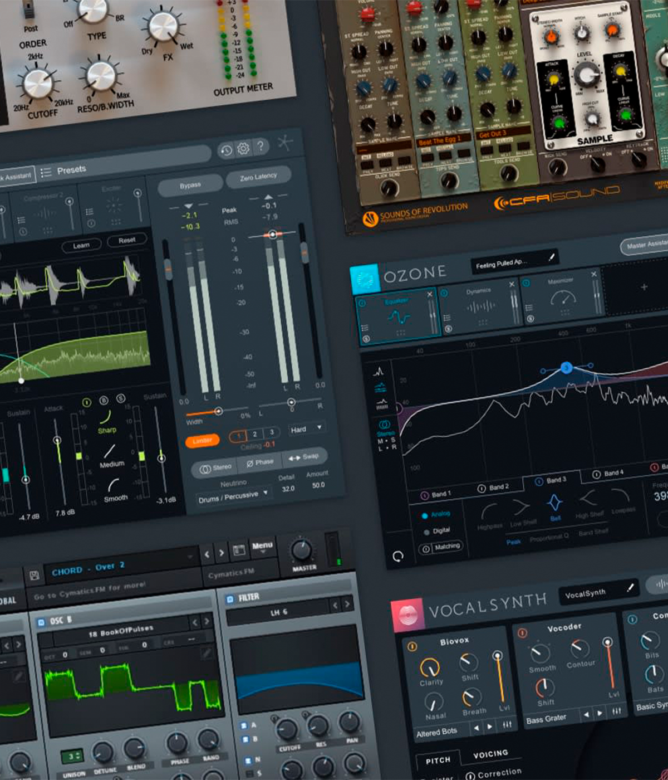
Task: Open the PITCH tab in VocalSynth
Action: point(438,760)
